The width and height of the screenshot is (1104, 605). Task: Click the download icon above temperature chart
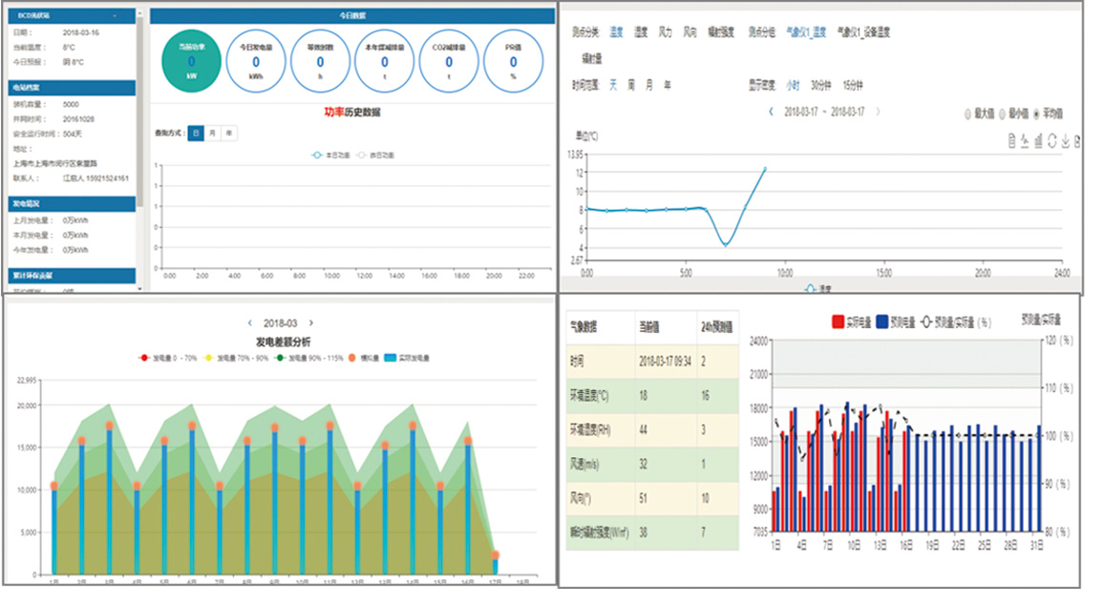click(1065, 141)
